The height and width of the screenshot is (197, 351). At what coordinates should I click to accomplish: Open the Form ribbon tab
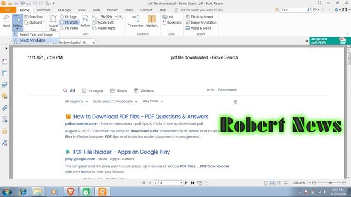tap(97, 10)
